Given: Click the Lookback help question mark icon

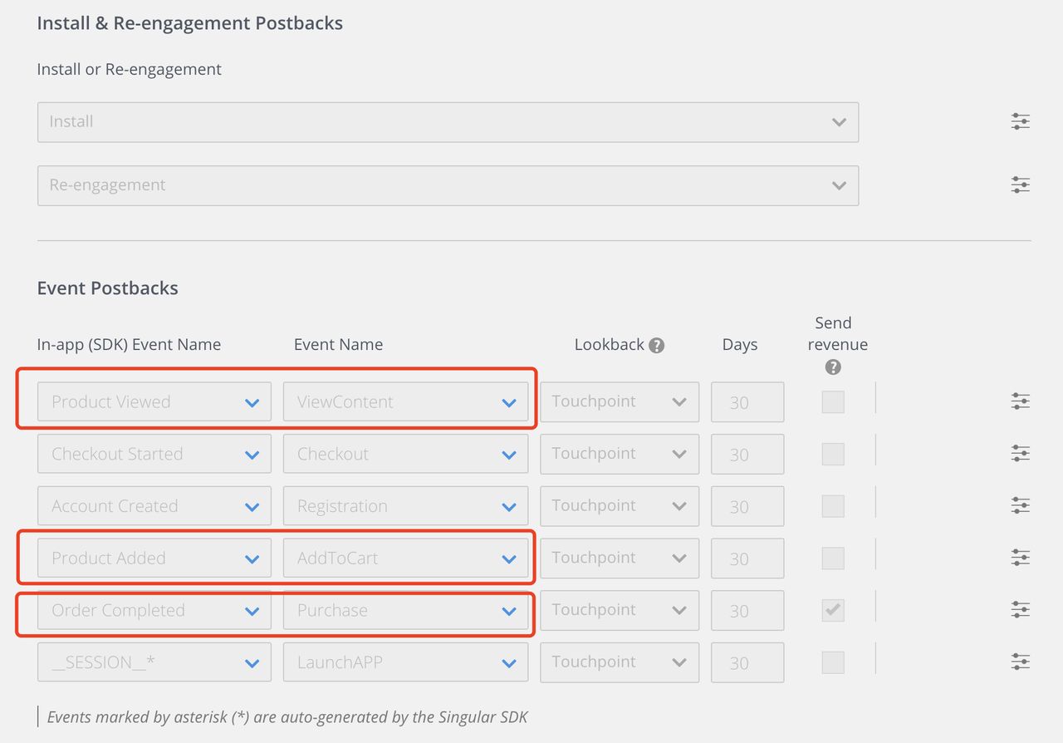Looking at the screenshot, I should [656, 344].
